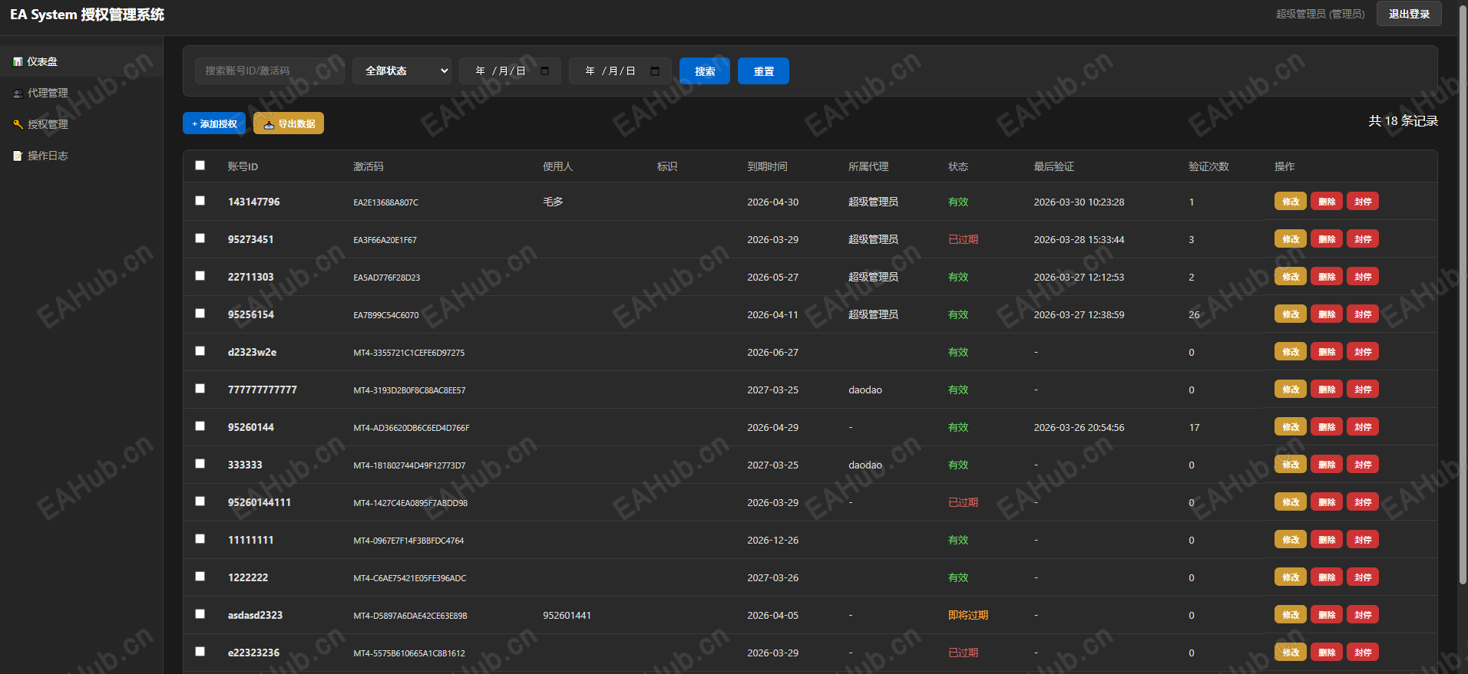
Task: Delete account 95273451 with 删除
Action: (x=1327, y=239)
